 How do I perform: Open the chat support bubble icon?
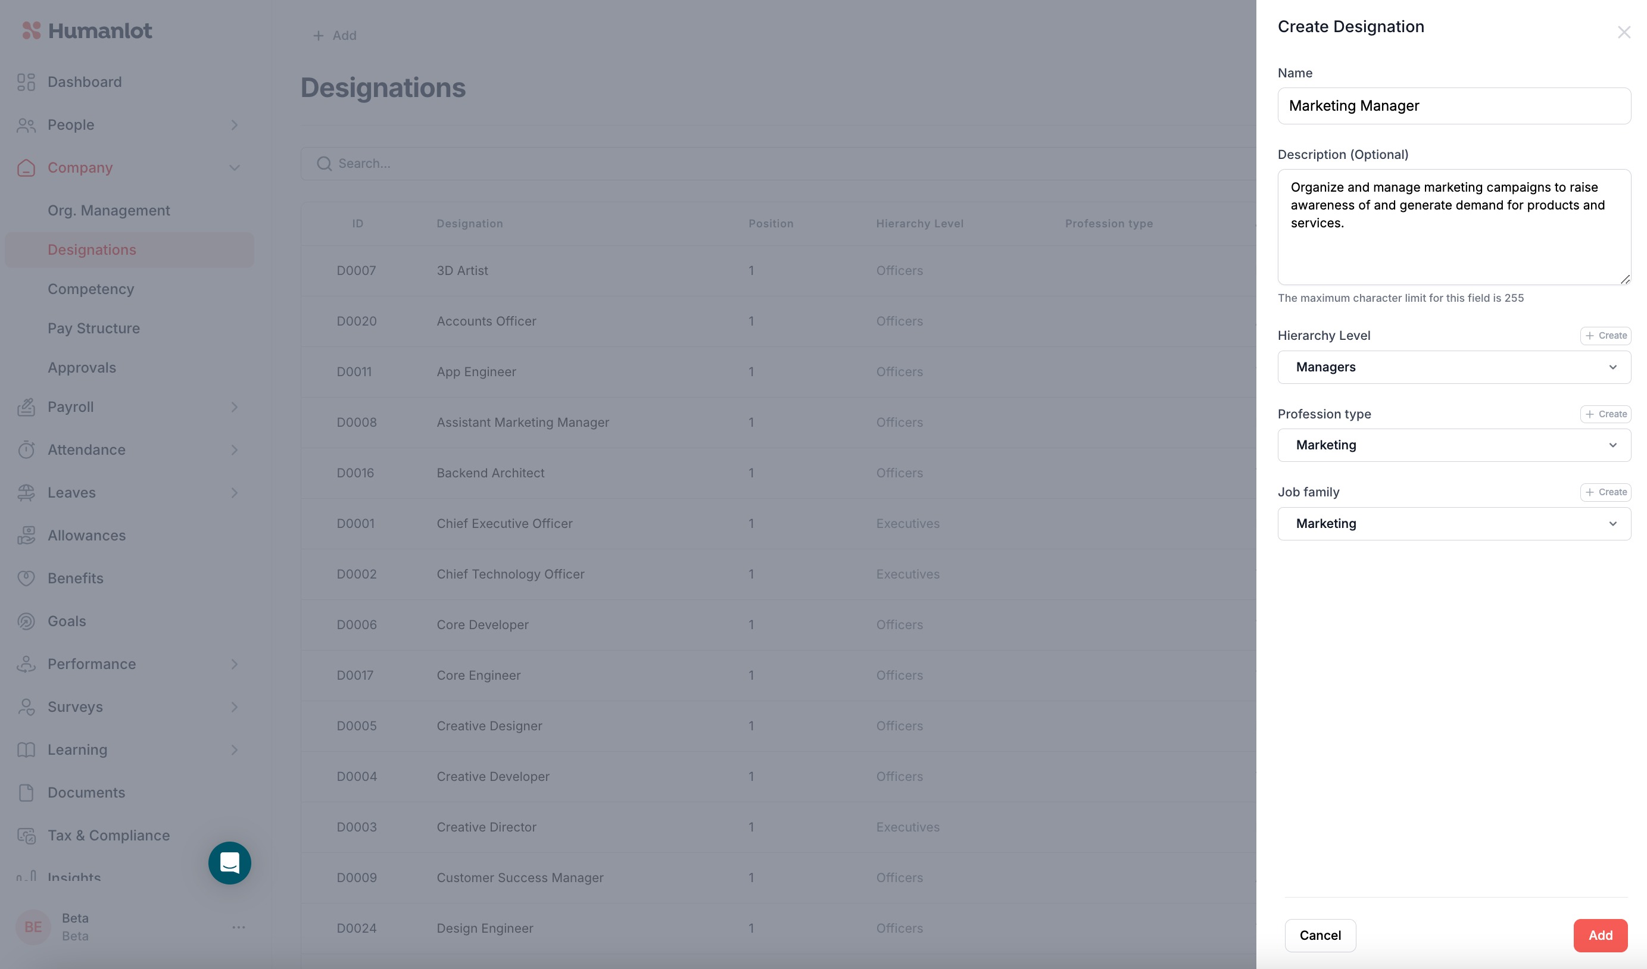229,862
